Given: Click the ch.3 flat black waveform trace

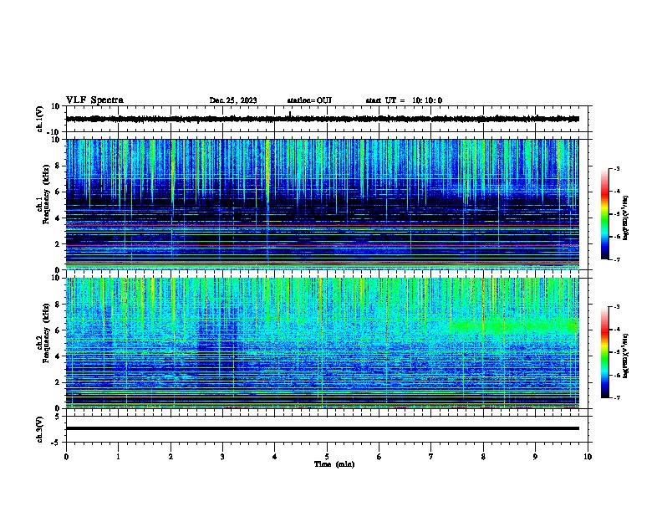Looking at the screenshot, I should pyautogui.click(x=323, y=428).
